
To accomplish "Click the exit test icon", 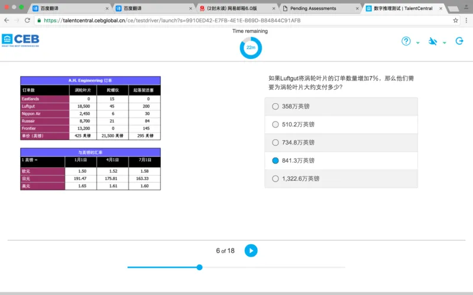I will click(459, 41).
